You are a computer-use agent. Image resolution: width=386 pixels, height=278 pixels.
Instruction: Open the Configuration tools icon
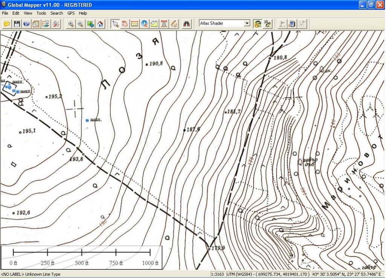click(x=56, y=24)
